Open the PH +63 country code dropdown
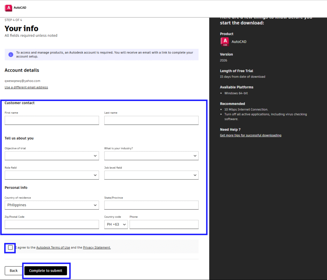Image resolution: width=327 pixels, height=280 pixels. click(x=116, y=224)
